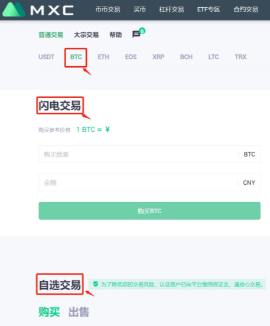Open 币币交易 in the top navigation
Viewport: 270px width, 326px height.
pos(108,9)
